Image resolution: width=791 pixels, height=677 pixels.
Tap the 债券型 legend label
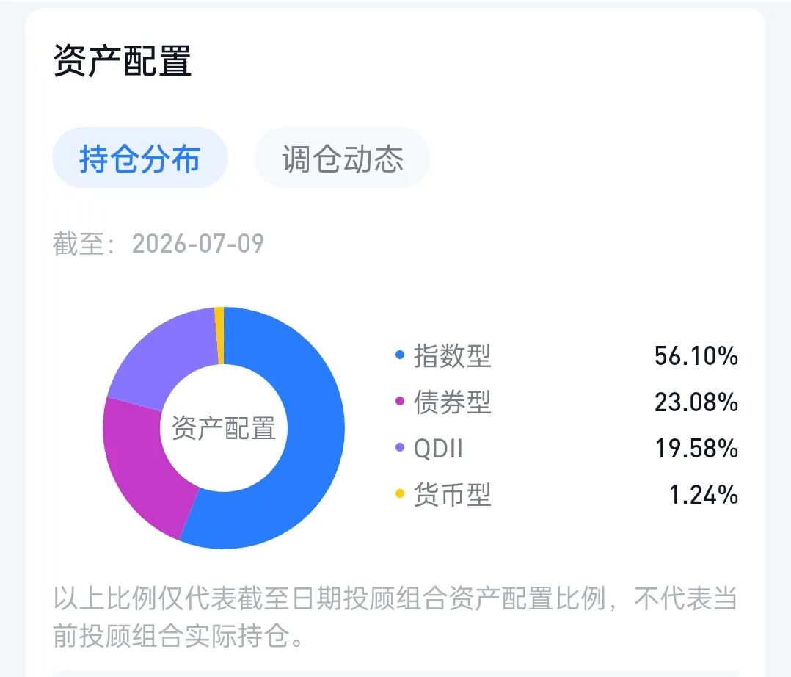452,402
